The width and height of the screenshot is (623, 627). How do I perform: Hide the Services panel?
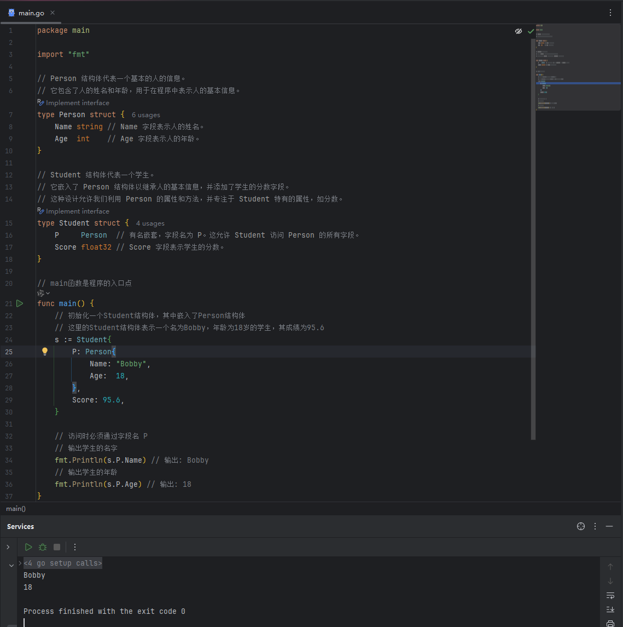pos(609,526)
